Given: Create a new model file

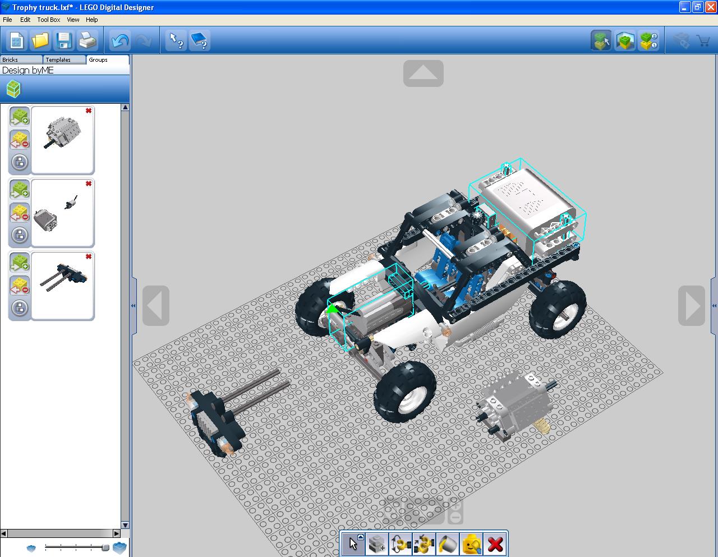Looking at the screenshot, I should 16,40.
